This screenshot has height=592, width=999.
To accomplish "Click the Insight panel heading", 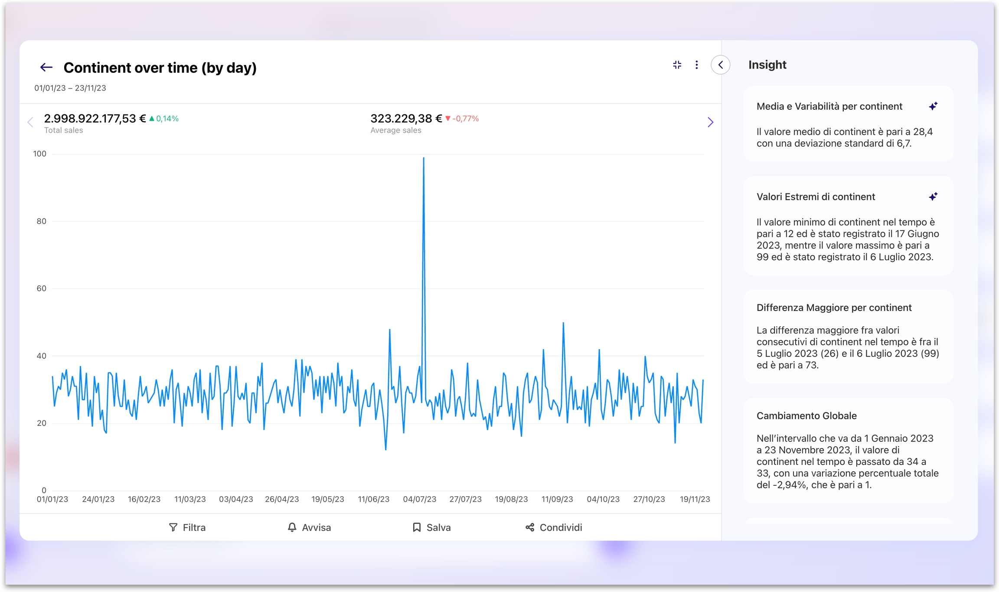I will point(767,65).
